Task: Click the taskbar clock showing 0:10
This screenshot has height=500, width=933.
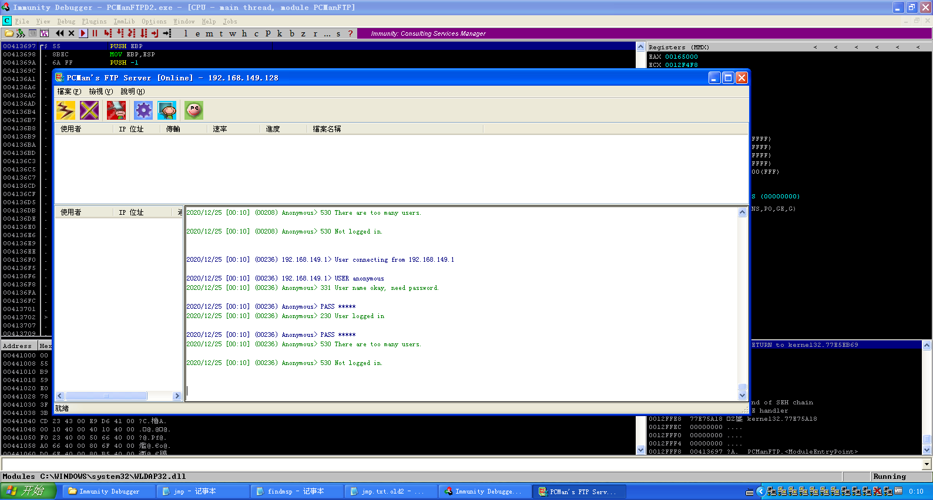Action: coord(917,492)
